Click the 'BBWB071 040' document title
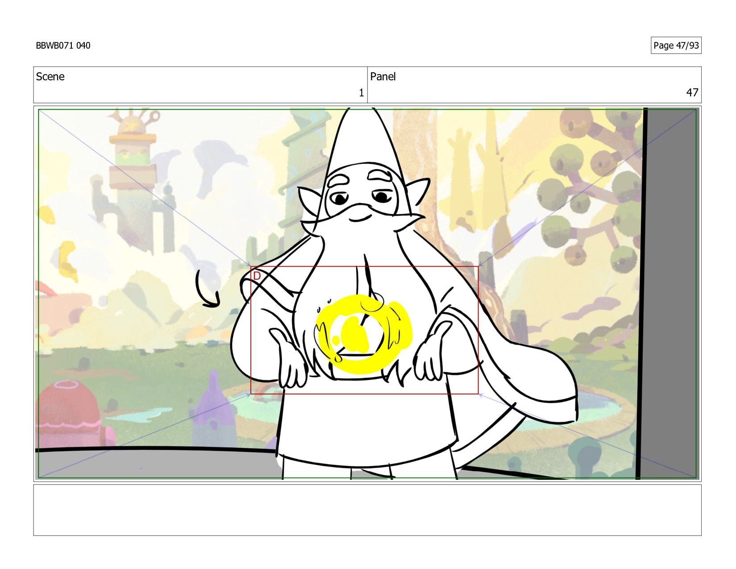Image resolution: width=736 pixels, height=569 pixels. coord(63,46)
